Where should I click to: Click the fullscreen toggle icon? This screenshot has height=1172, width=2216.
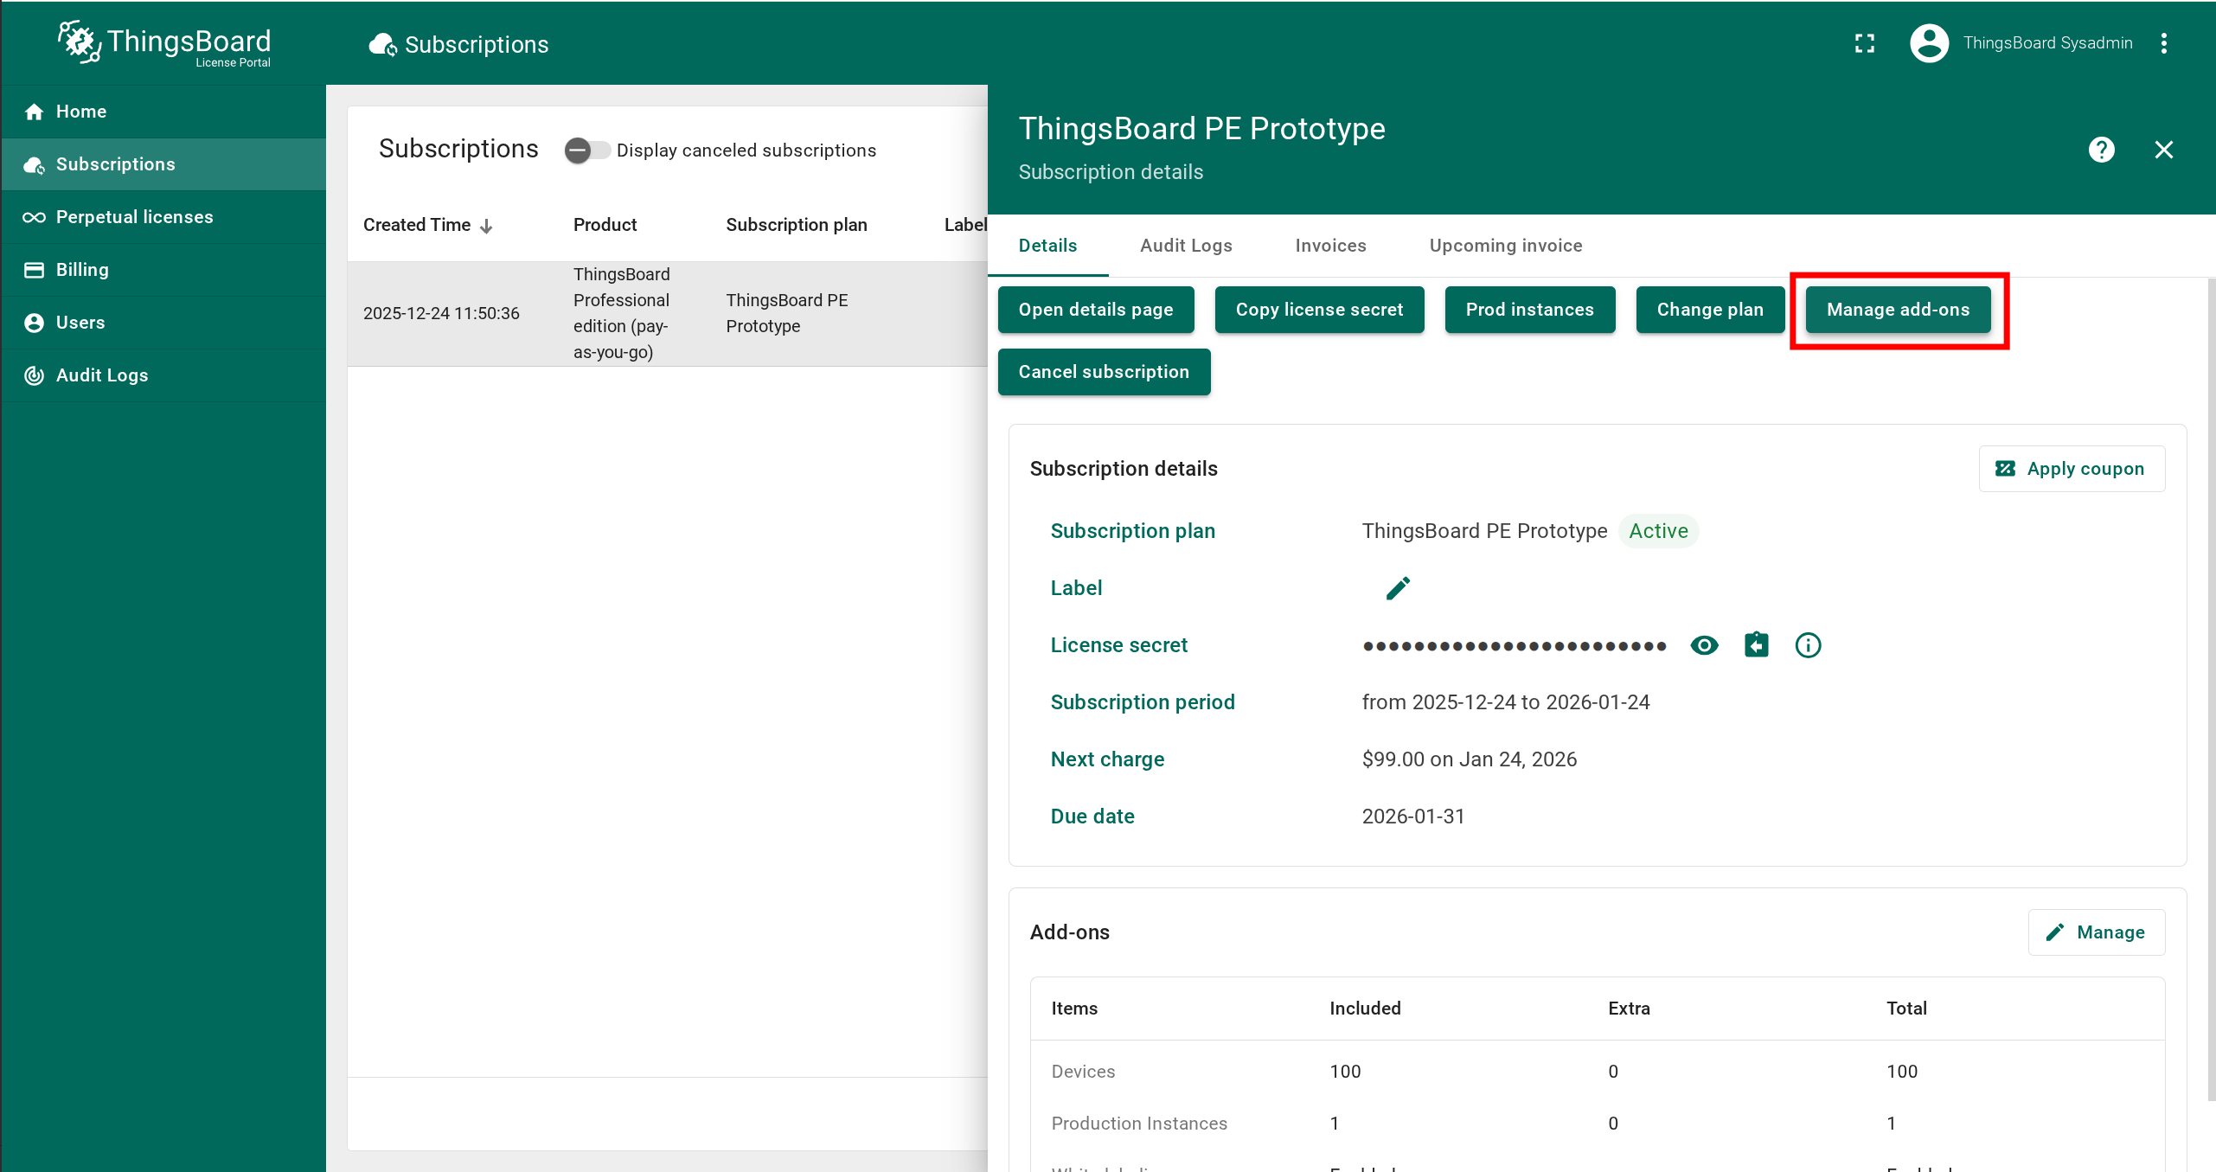point(1865,43)
